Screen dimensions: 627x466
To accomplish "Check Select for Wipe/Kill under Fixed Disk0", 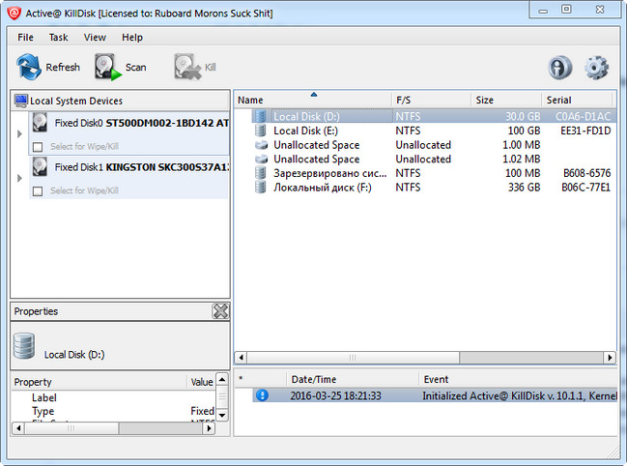I will (x=38, y=147).
